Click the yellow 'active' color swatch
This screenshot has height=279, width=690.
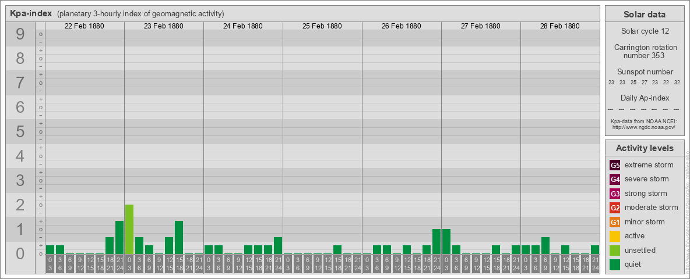coord(615,236)
